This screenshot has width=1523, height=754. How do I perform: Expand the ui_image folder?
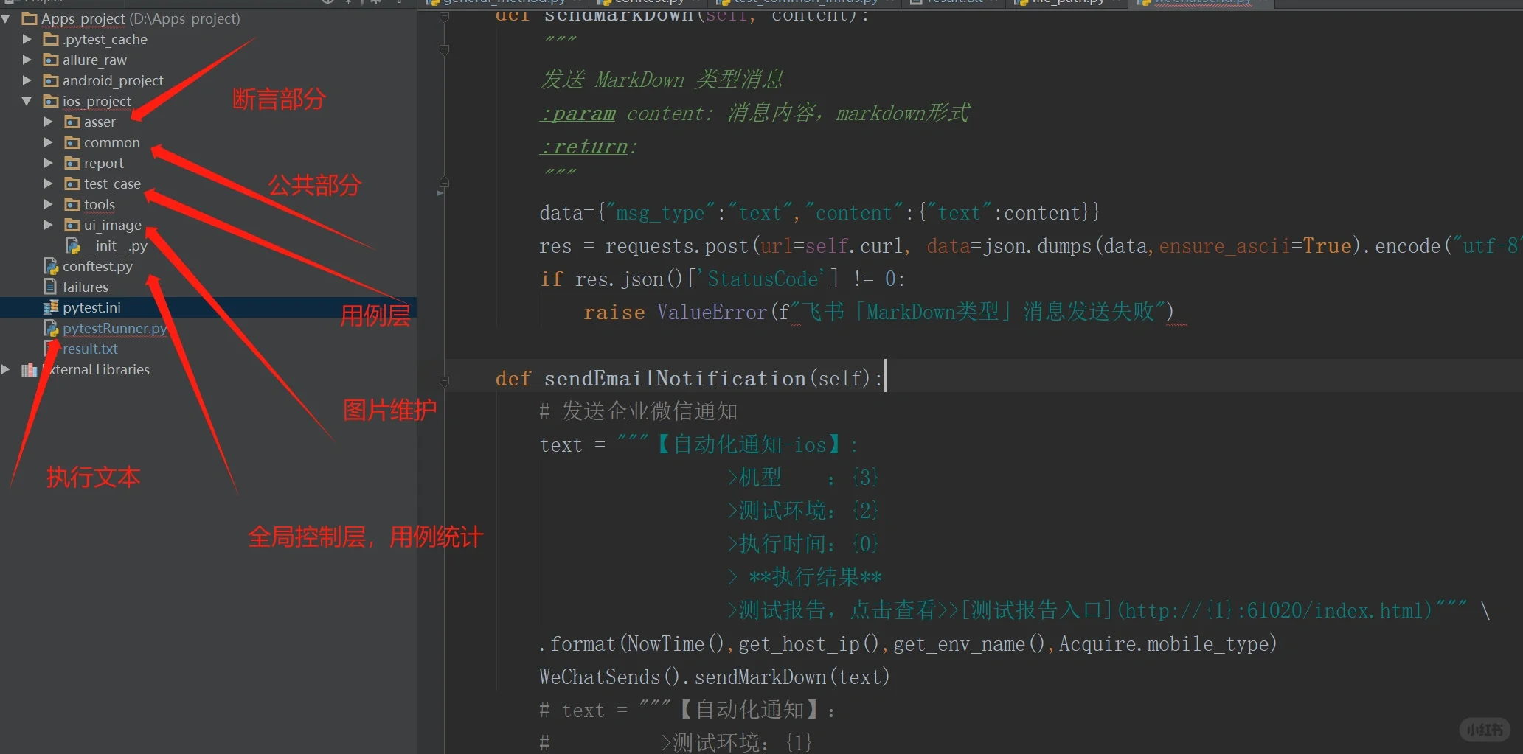49,225
